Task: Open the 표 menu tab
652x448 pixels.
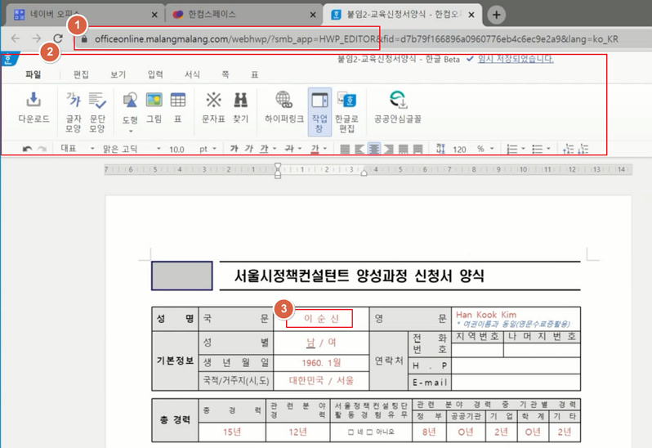Action: (x=254, y=74)
